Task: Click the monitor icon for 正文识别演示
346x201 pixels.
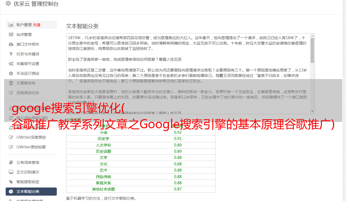Action: click(11, 172)
